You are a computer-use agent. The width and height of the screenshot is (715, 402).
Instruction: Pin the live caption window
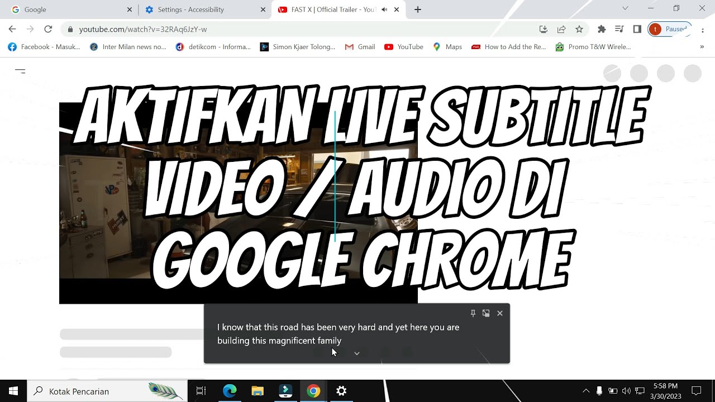click(x=473, y=313)
